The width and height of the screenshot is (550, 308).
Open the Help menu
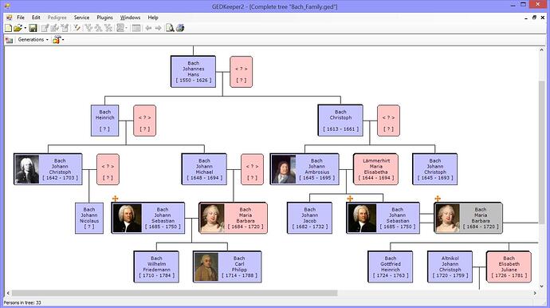coord(152,18)
